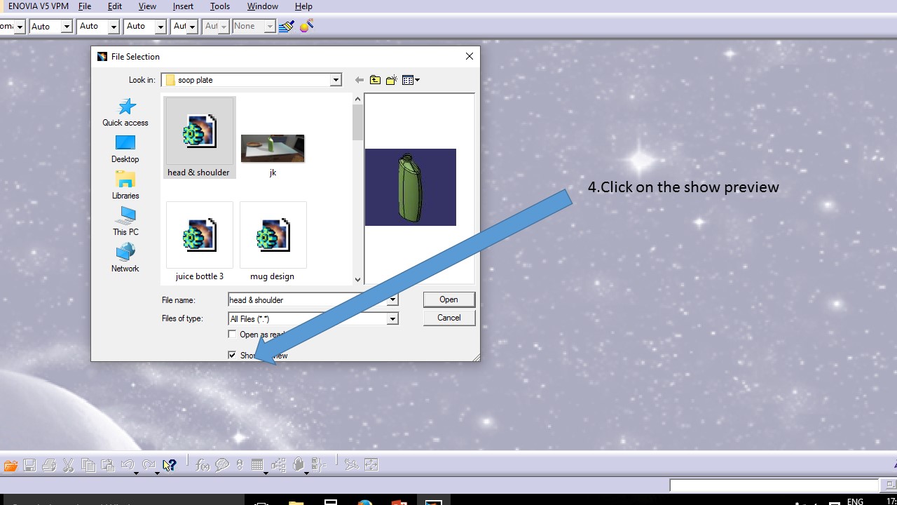
Task: Open Quick access in the sidebar
Action: click(125, 112)
